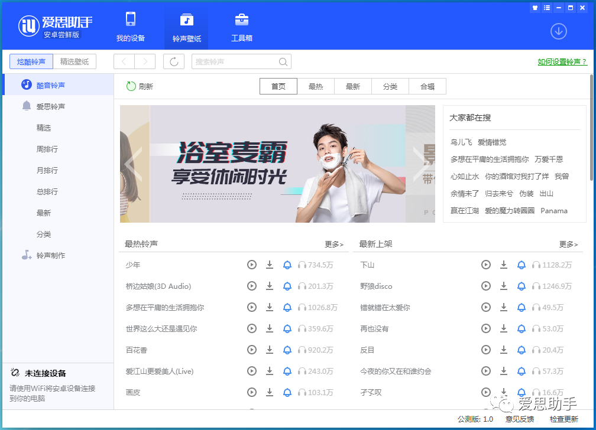Open the list menu icon in title bar
Viewport: 596px width, 430px height.
click(546, 8)
